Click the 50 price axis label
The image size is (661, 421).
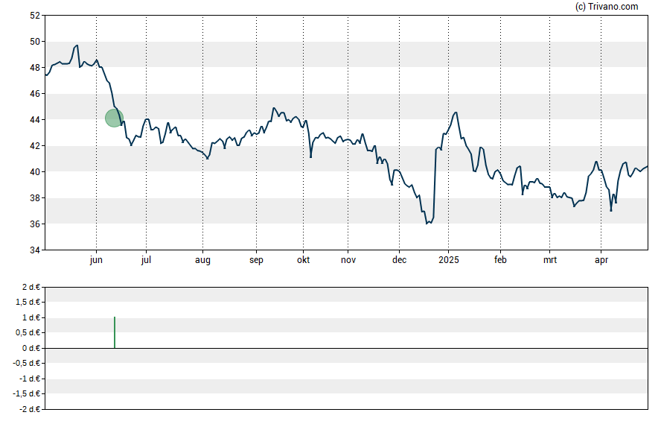pos(35,41)
